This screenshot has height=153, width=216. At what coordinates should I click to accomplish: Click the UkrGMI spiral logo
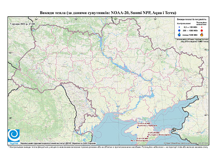(x=14, y=136)
